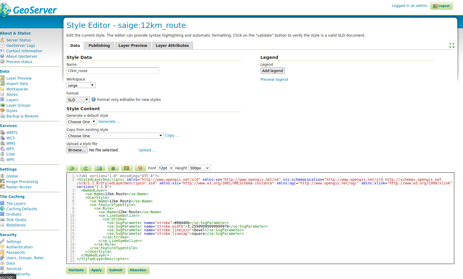Click the Apply button

(x=97, y=270)
